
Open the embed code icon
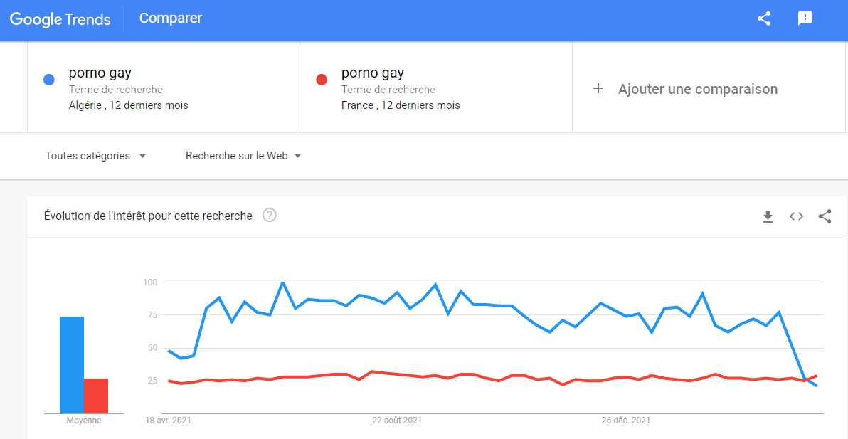[x=796, y=217]
